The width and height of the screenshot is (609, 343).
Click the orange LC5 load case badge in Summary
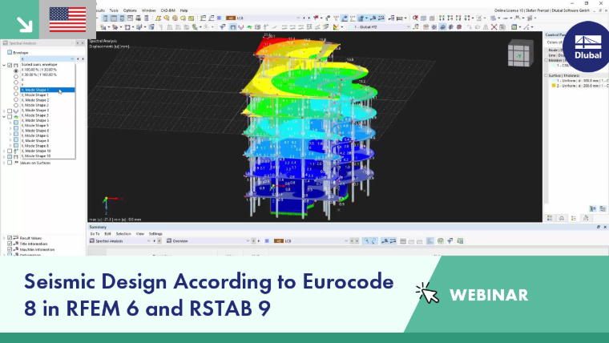pos(279,241)
